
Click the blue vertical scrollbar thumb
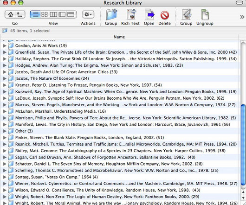[243, 146]
